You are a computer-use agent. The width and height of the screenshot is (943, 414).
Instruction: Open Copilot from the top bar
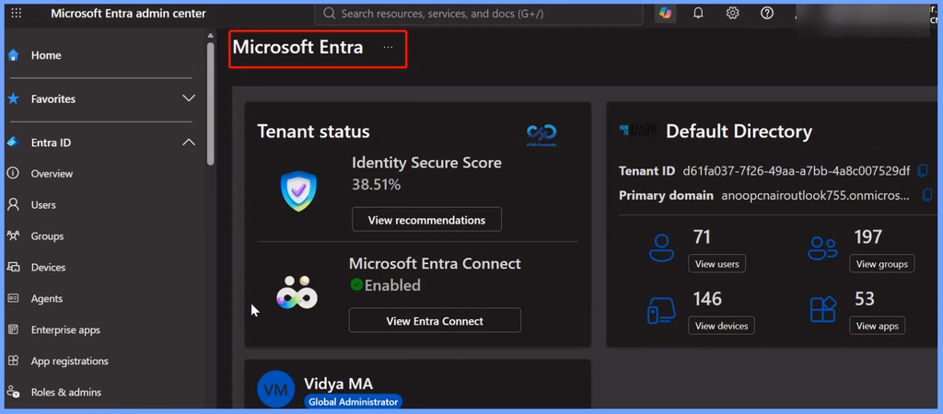(665, 13)
